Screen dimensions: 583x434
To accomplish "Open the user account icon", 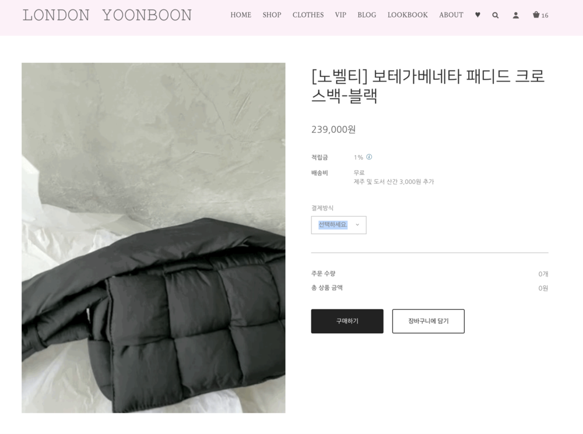I will pos(516,15).
